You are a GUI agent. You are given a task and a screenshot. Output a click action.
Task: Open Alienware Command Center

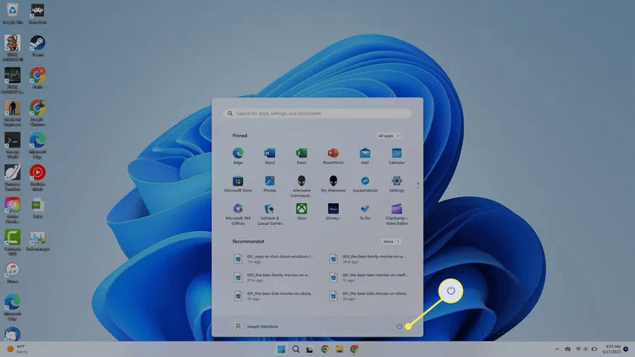301,186
